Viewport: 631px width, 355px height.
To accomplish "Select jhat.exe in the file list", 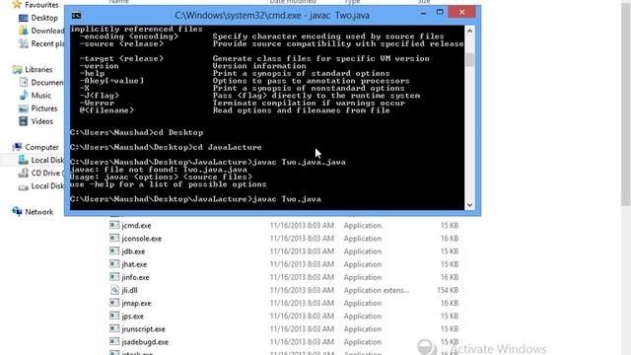I will [x=134, y=264].
